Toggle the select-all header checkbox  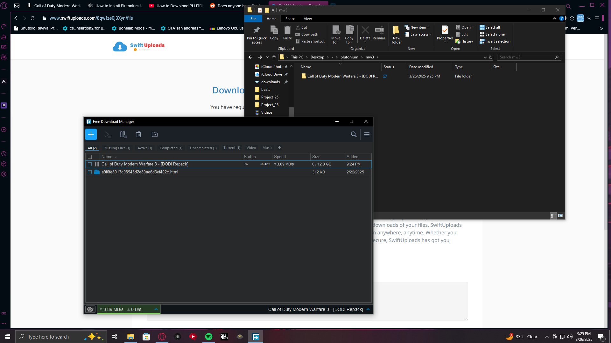pos(90,157)
